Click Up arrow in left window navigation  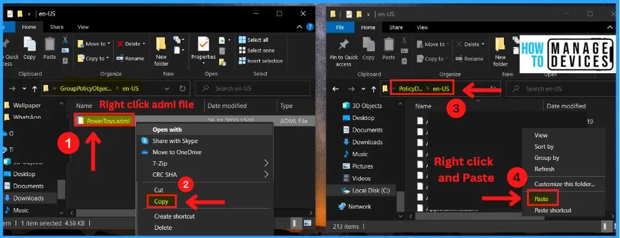click(x=34, y=89)
